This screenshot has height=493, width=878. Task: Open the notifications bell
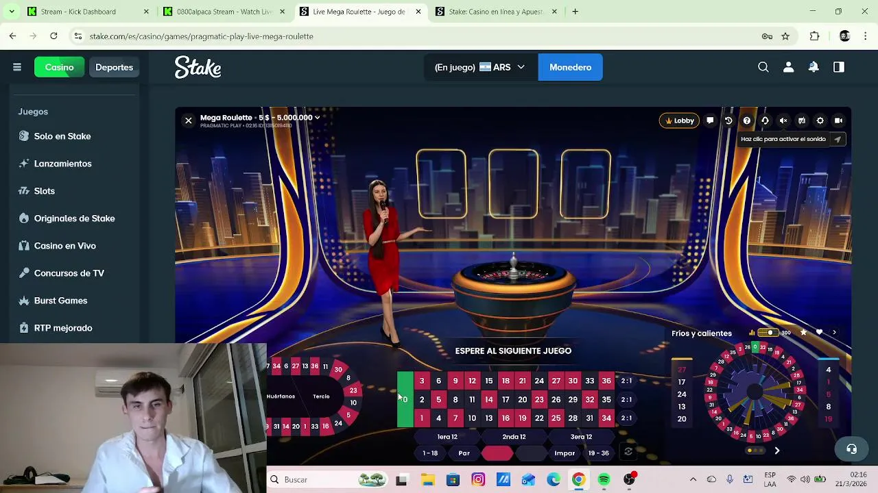814,67
